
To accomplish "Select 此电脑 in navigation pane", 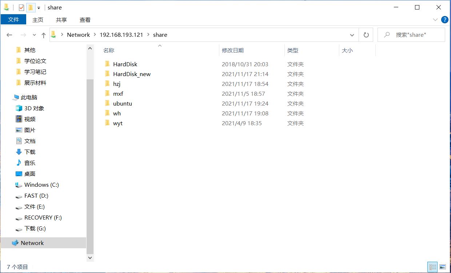I will click(x=29, y=97).
